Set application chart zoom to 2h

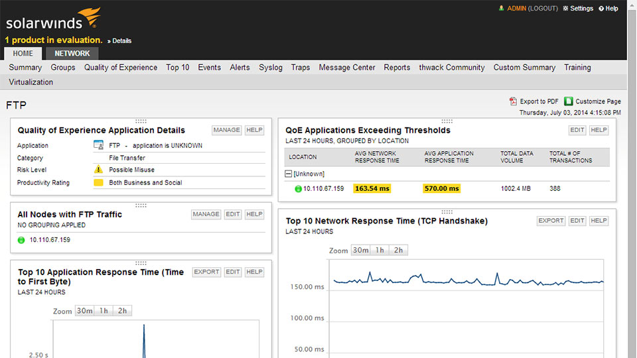122,311
